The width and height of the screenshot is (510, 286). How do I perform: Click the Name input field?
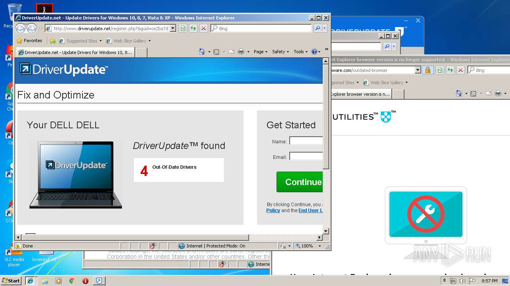tap(306, 141)
